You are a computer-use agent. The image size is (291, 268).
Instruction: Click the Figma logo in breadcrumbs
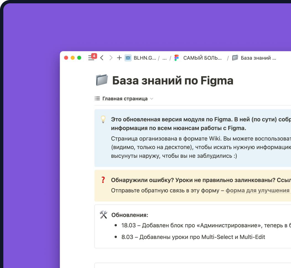click(176, 58)
